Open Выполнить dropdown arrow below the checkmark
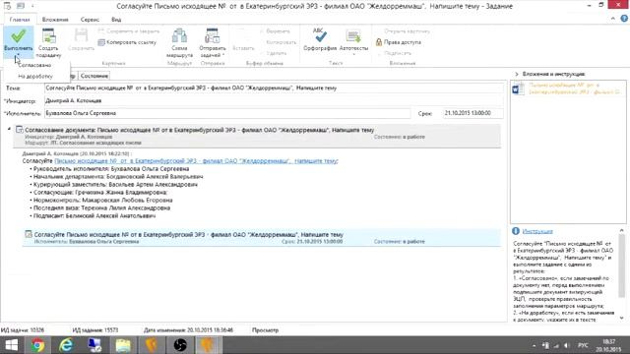 (18, 54)
